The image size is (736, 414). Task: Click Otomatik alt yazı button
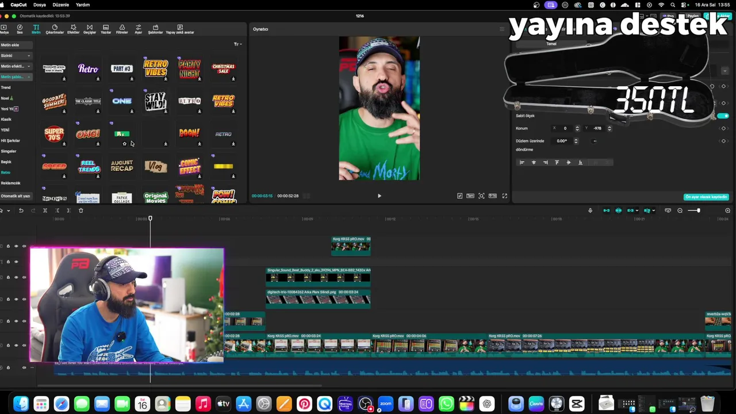point(16,196)
